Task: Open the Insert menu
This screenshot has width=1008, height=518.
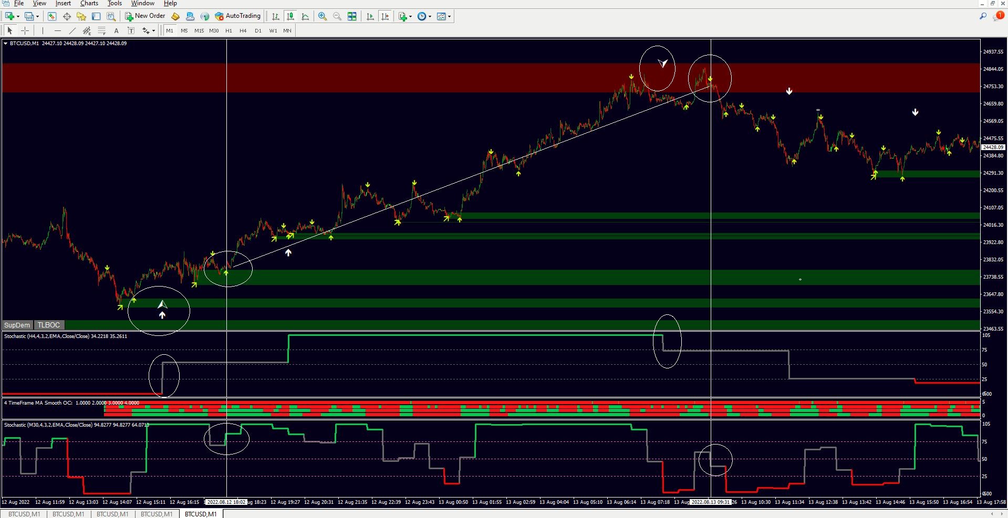Action: [x=63, y=3]
